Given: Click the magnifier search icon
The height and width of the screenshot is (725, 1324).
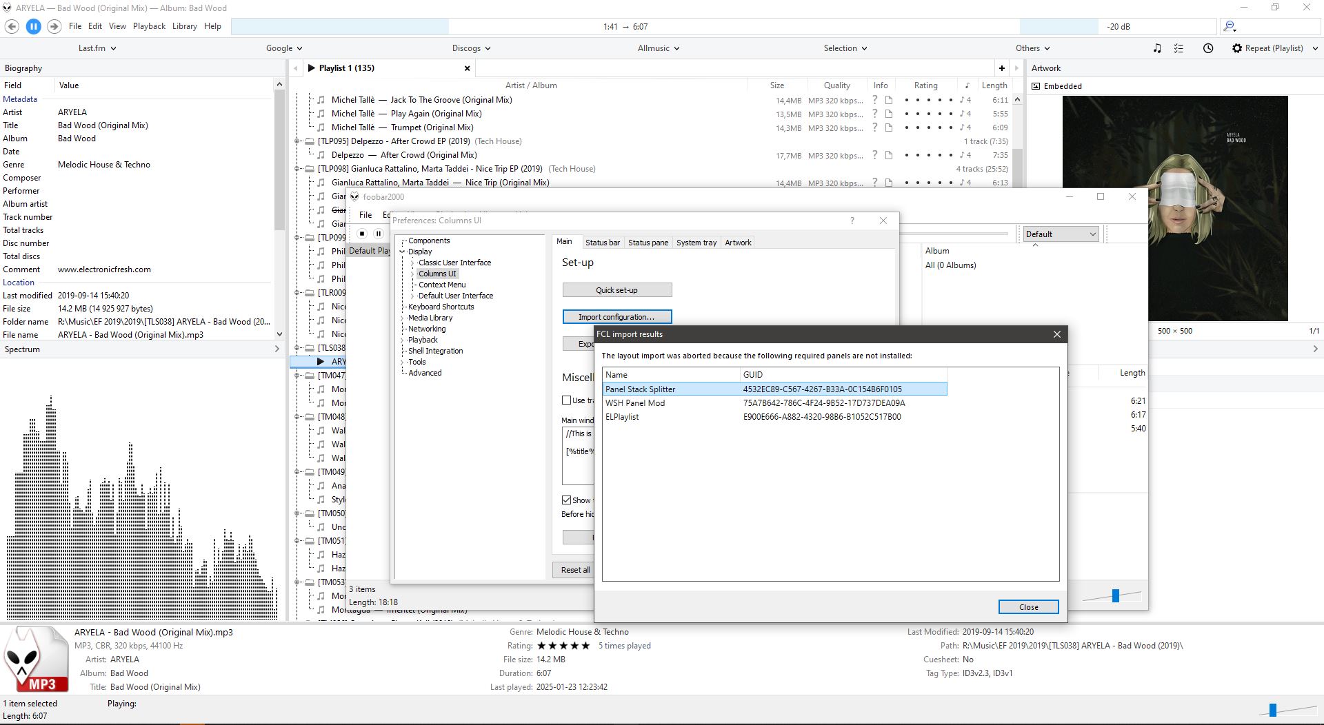Looking at the screenshot, I should tap(1229, 26).
